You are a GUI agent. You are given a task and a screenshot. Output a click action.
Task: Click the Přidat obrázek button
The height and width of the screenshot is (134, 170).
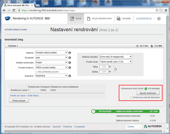(x=19, y=101)
